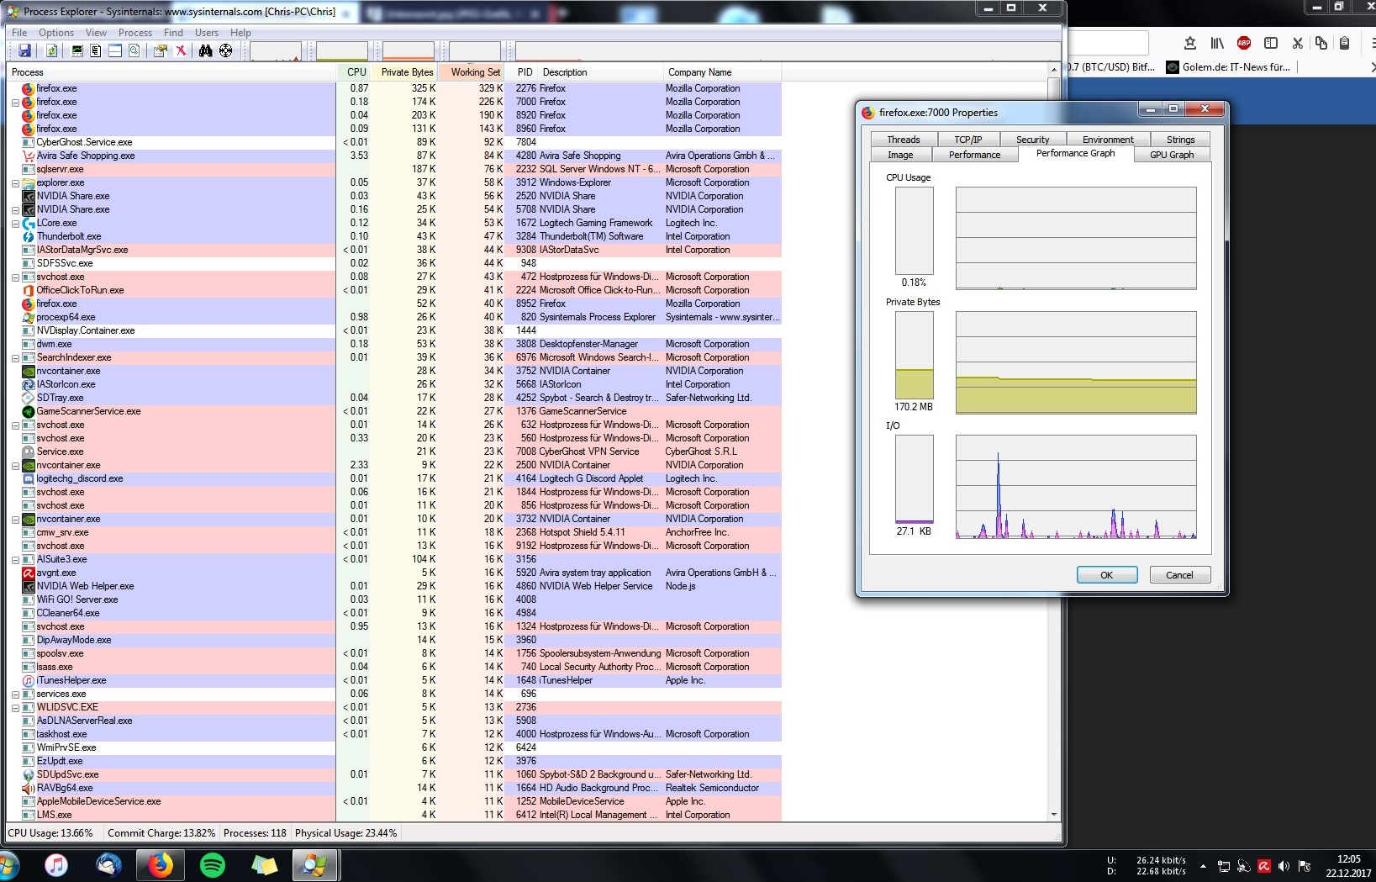Select the procexp64.exe process row

[394, 317]
